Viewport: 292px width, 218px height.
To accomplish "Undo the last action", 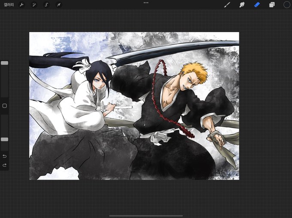I will [5, 156].
